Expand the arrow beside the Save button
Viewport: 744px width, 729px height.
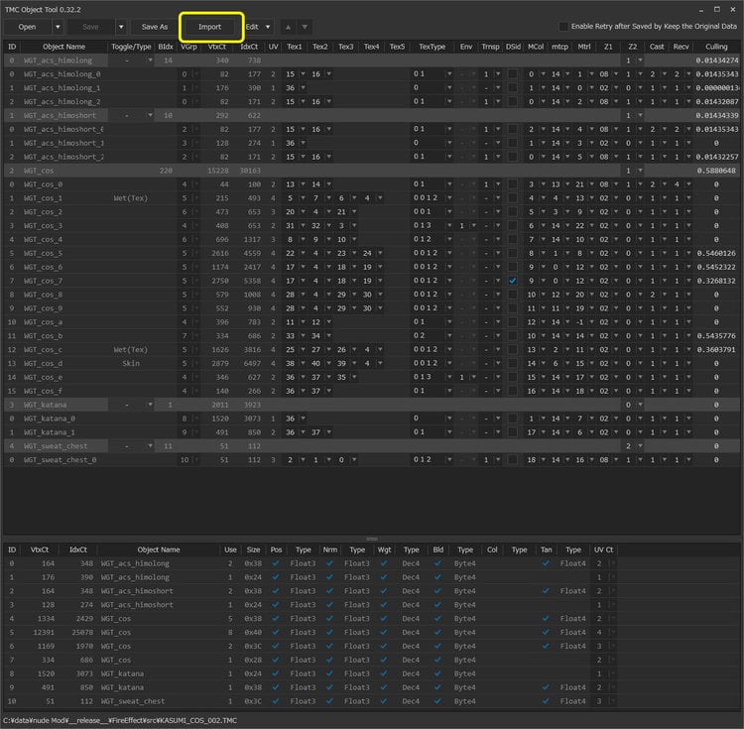tap(121, 27)
